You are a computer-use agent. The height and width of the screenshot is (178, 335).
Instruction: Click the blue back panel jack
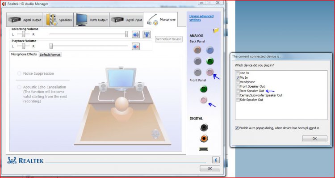tap(210, 50)
